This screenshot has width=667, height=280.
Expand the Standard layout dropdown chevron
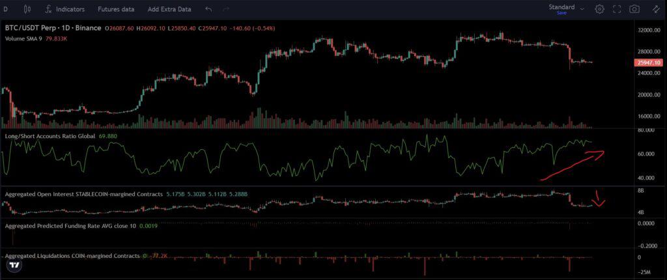[x=582, y=8]
